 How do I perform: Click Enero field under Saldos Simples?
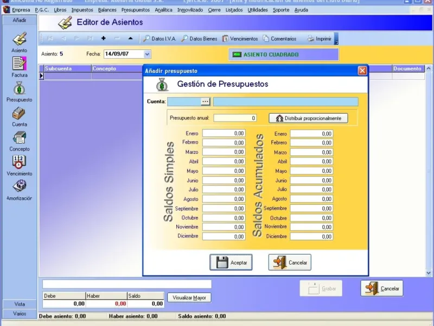coord(224,133)
